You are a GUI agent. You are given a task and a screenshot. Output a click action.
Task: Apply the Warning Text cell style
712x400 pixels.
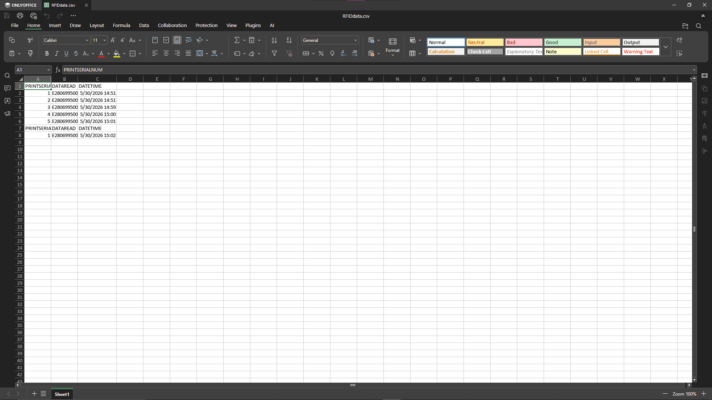point(640,51)
